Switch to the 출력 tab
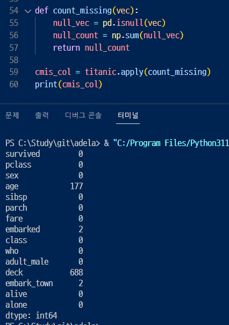229x325 pixels. click(x=42, y=115)
